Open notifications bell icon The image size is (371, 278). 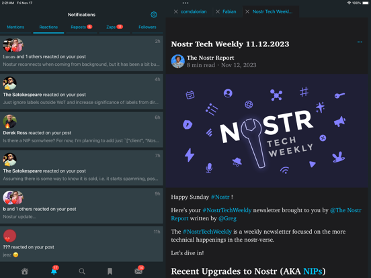pyautogui.click(x=54, y=271)
